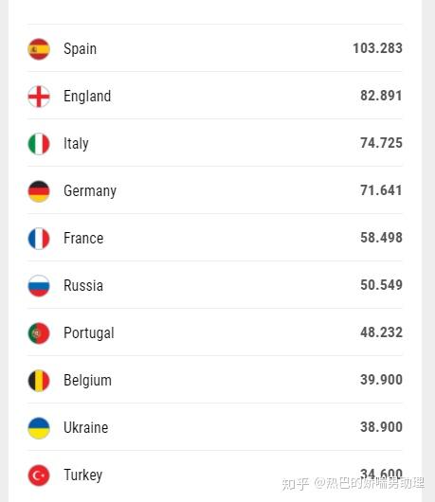Select the France flag icon
435x502 pixels.
39,239
